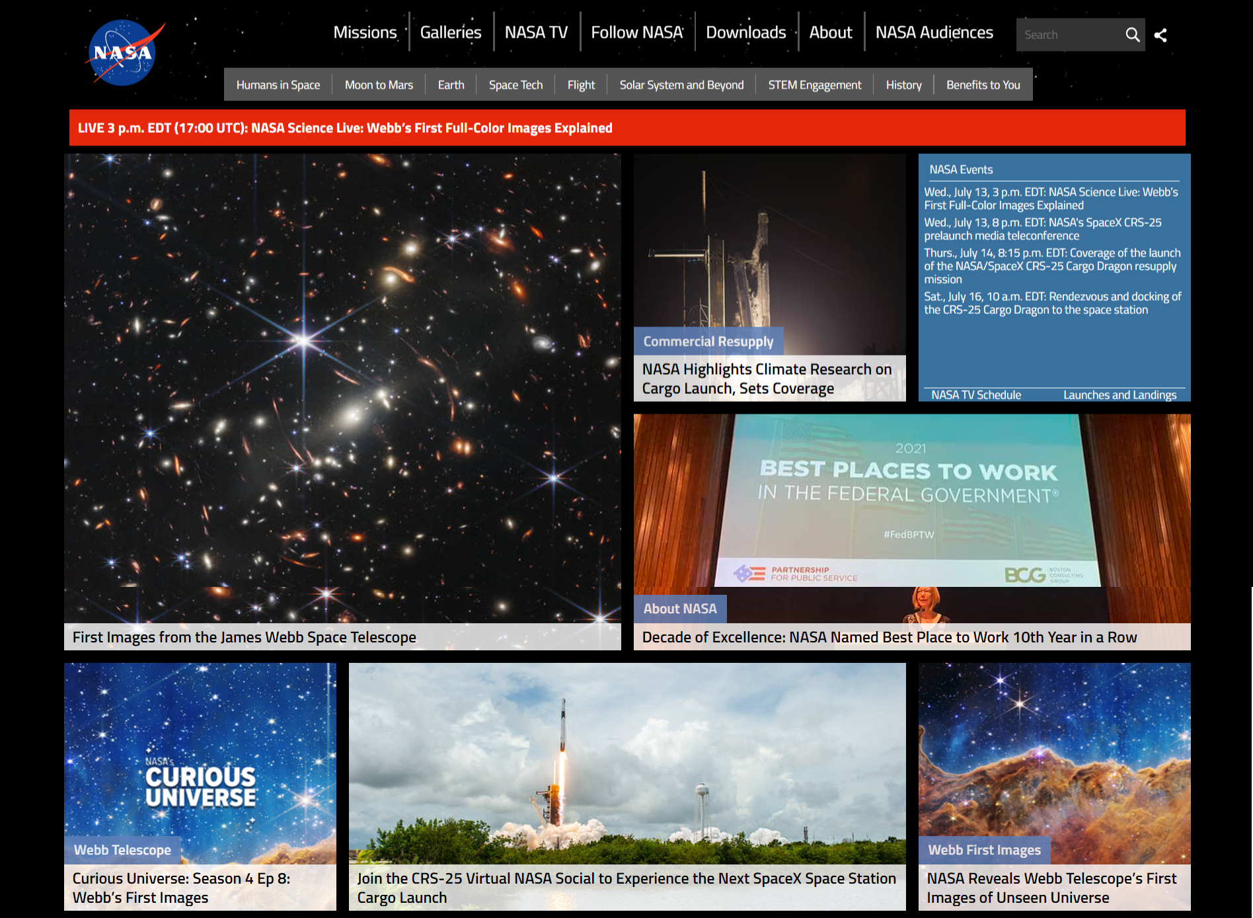The height and width of the screenshot is (918, 1253).
Task: Open First Images from James Webb headline
Action: [x=245, y=637]
